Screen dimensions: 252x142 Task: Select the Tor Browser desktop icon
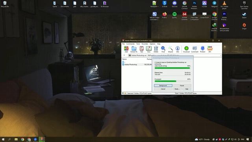[105, 4]
